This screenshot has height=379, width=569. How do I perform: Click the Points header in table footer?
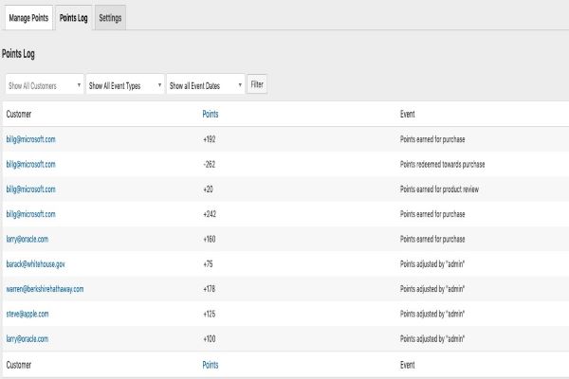(x=212, y=363)
